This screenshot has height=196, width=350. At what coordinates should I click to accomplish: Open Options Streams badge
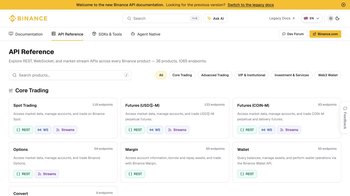pyautogui.click(x=47, y=174)
